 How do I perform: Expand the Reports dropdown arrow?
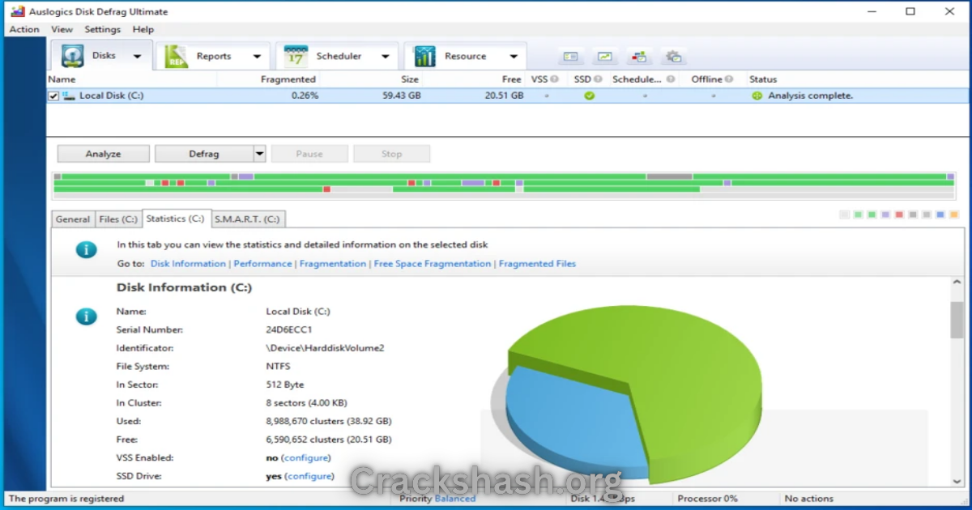point(257,57)
